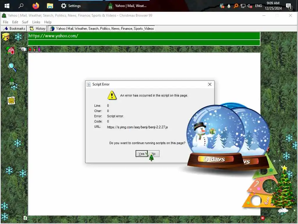Open the notification center icon
The height and width of the screenshot is (224, 298).
pyautogui.click(x=288, y=6)
